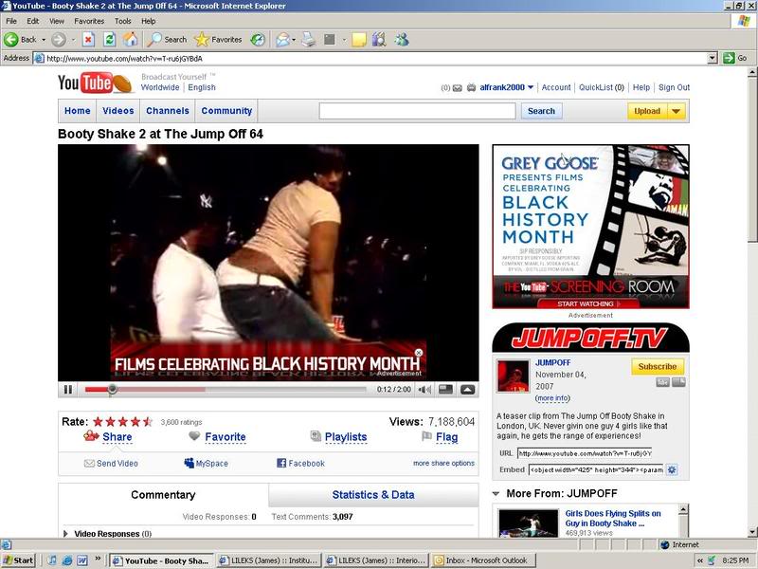The image size is (758, 569).
Task: Go to the Videos navigation tab
Action: tap(117, 111)
